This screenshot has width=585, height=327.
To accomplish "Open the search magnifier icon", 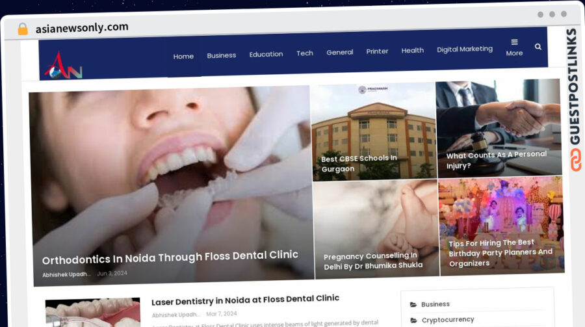I will [x=538, y=47].
